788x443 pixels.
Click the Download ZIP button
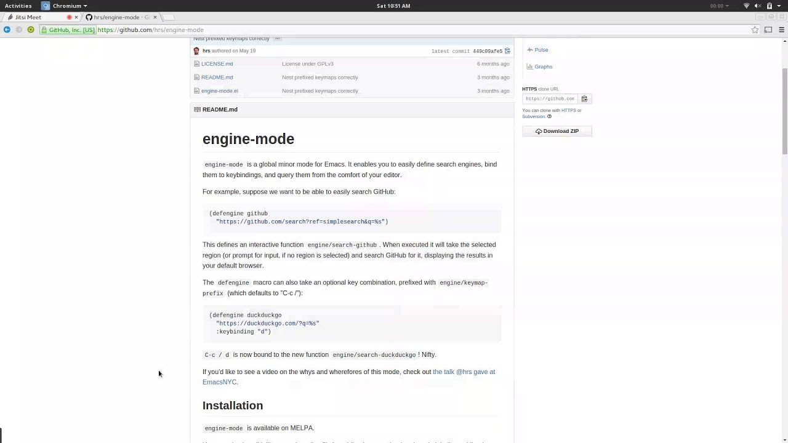tap(557, 131)
